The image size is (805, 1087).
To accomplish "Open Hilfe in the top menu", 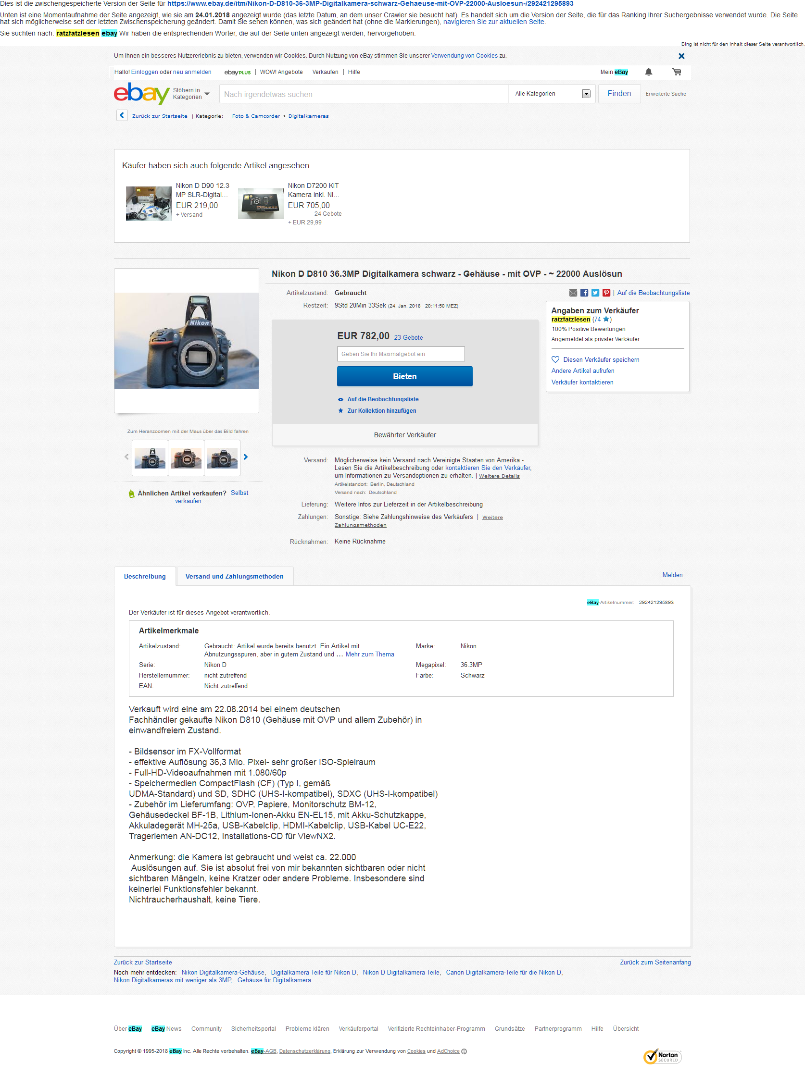I will 354,72.
